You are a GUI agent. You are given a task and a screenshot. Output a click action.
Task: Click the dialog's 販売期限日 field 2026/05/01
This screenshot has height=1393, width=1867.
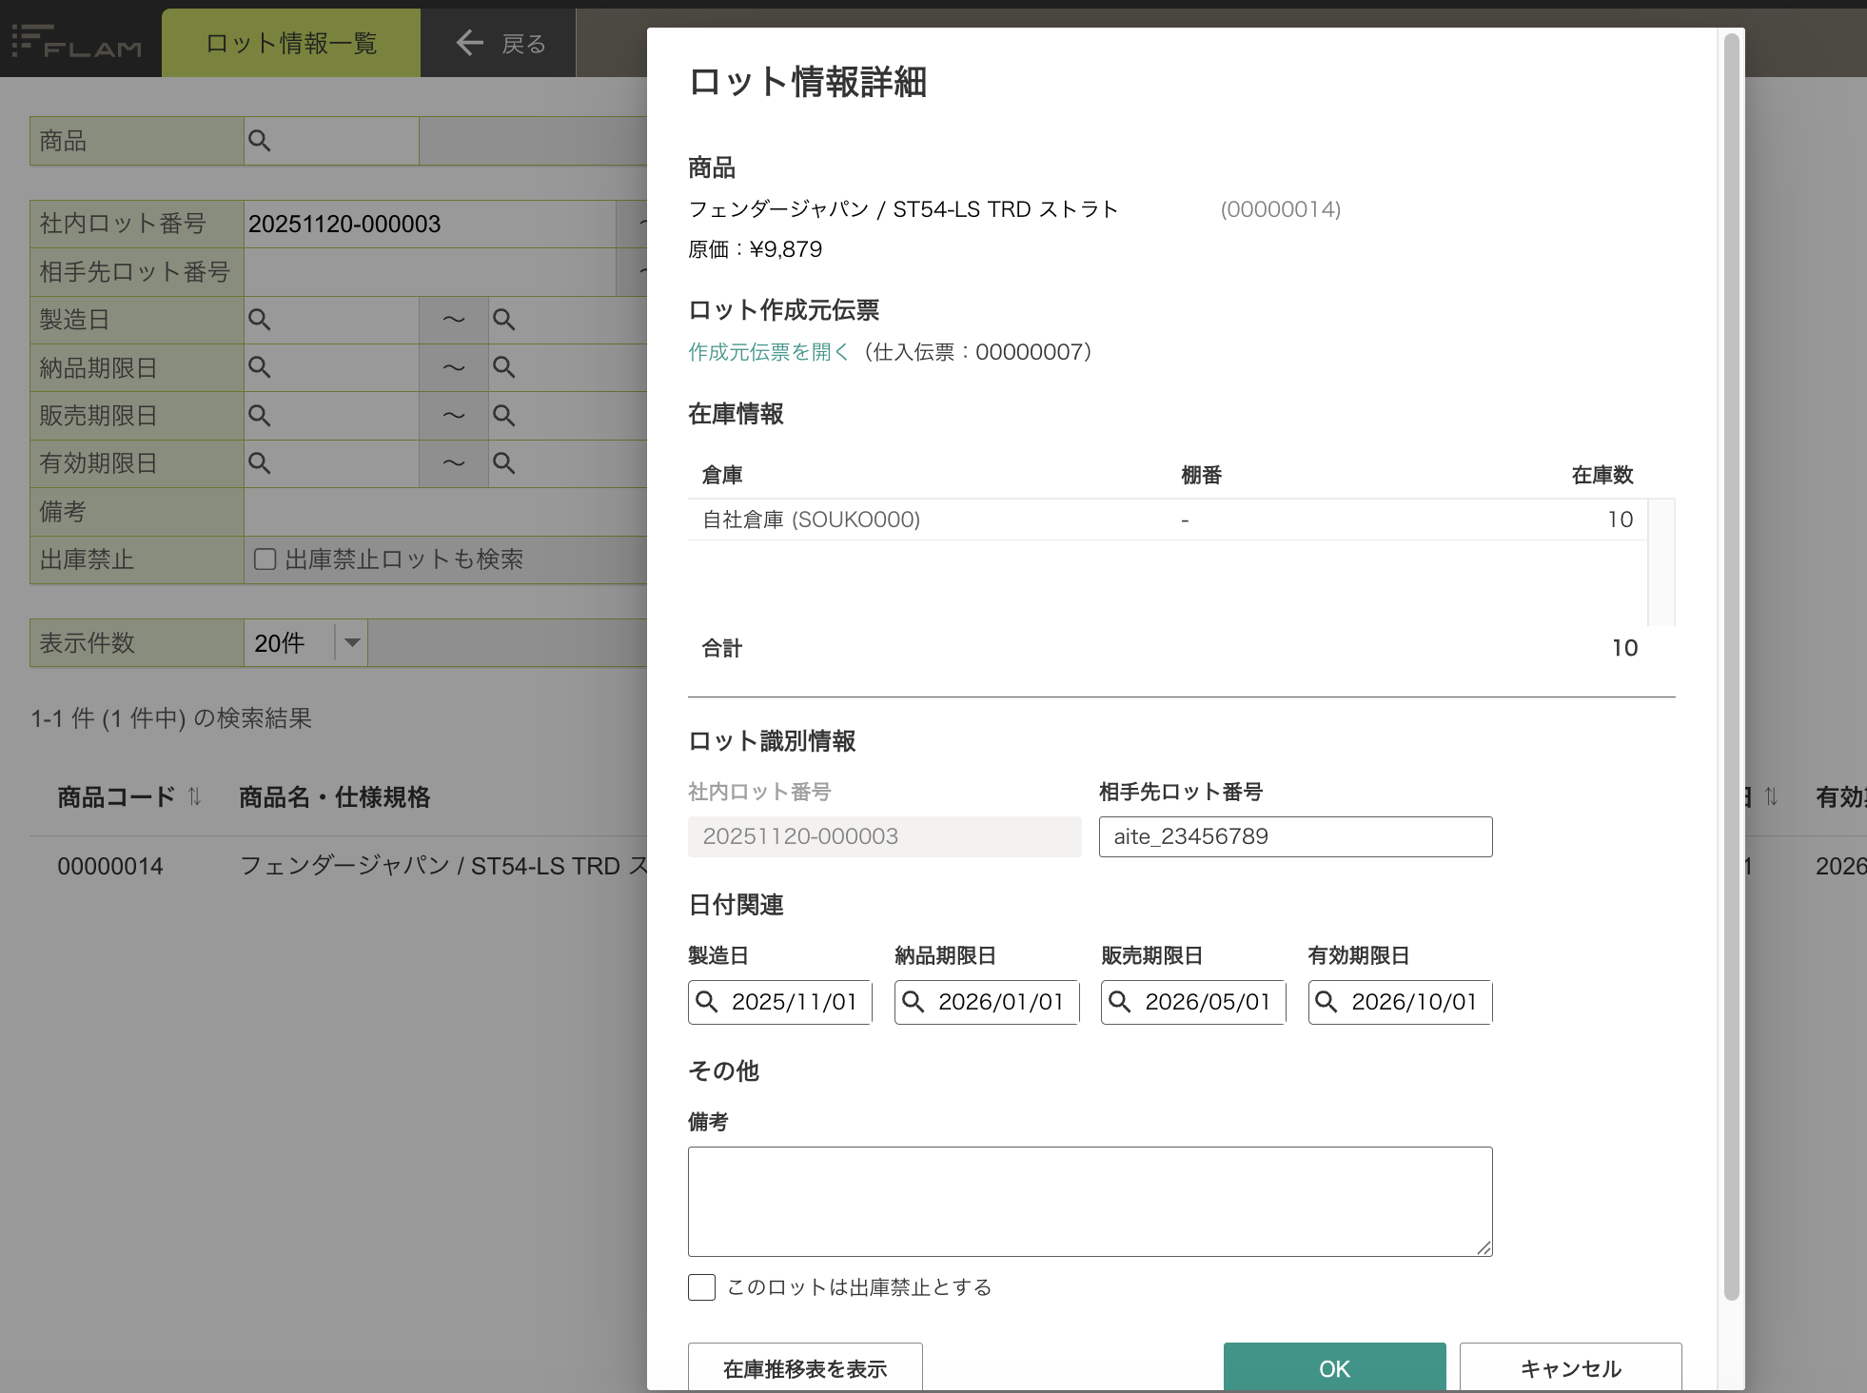pyautogui.click(x=1192, y=1002)
